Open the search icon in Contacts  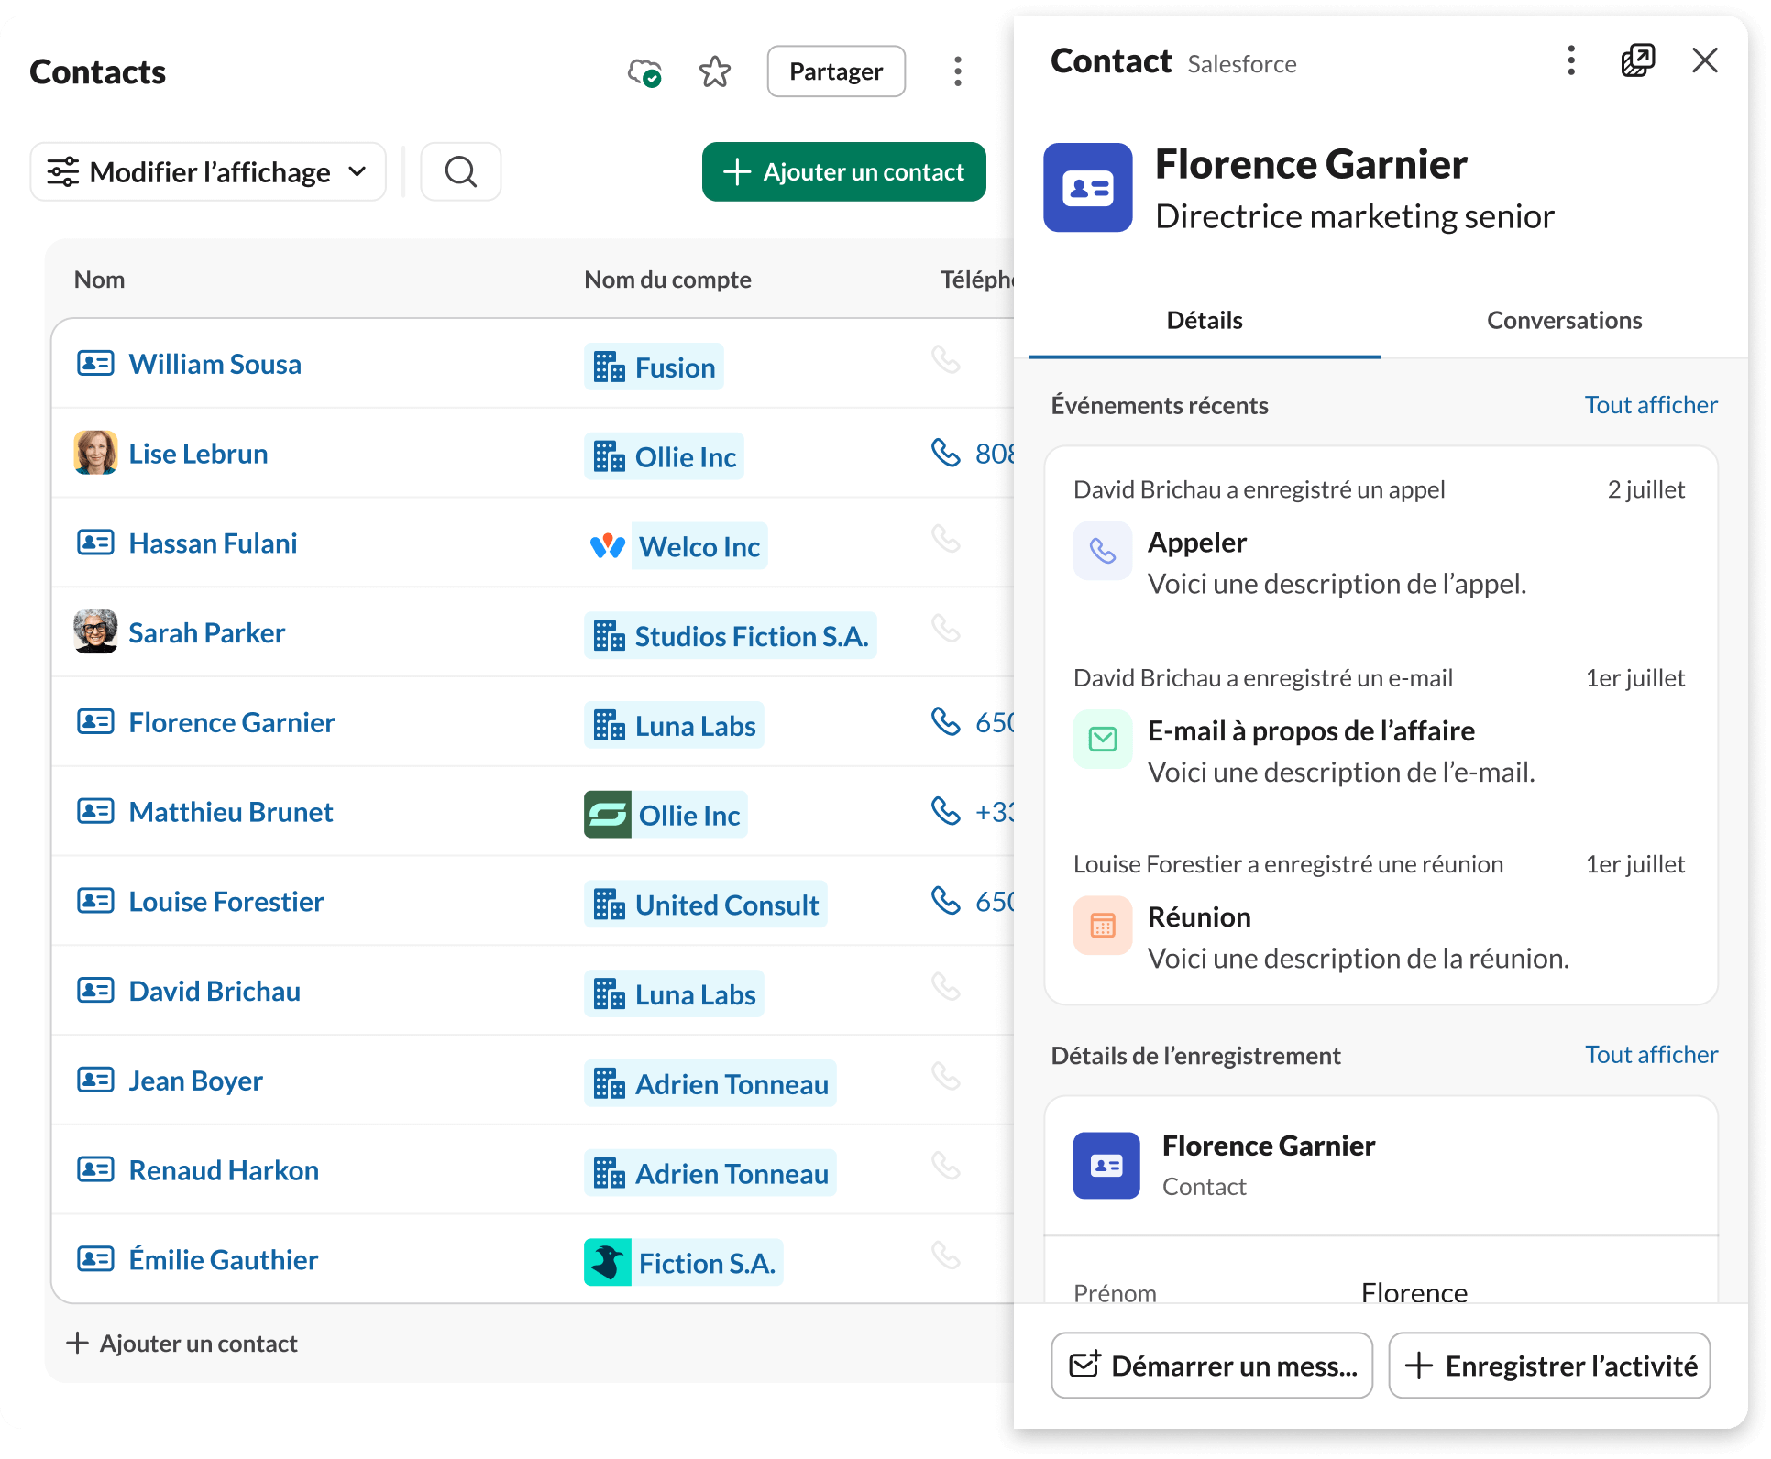click(461, 171)
